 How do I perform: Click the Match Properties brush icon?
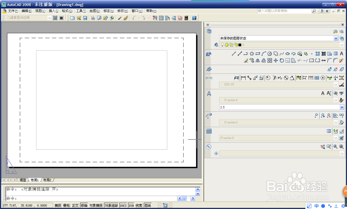(x=119, y=18)
